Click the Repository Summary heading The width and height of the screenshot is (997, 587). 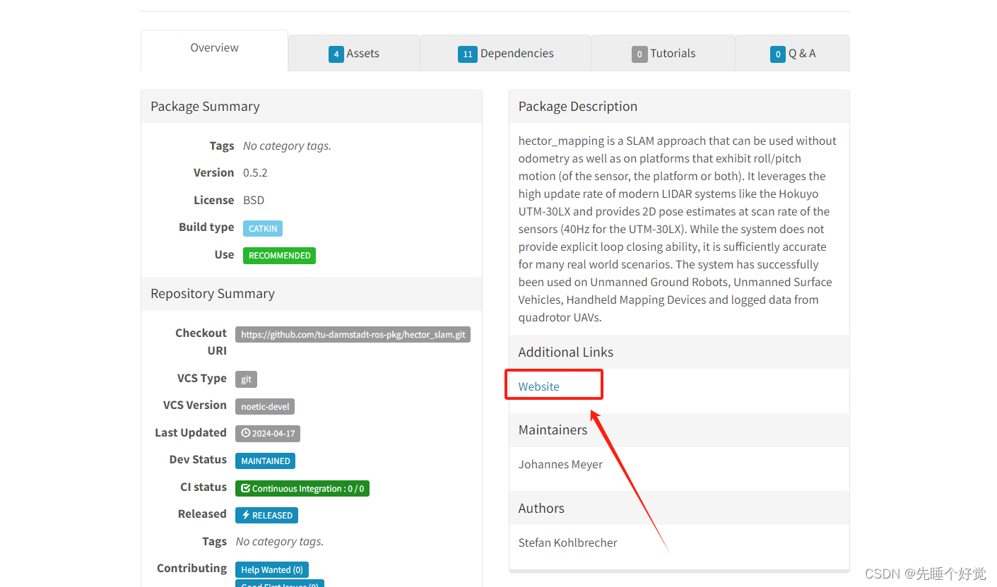point(213,293)
